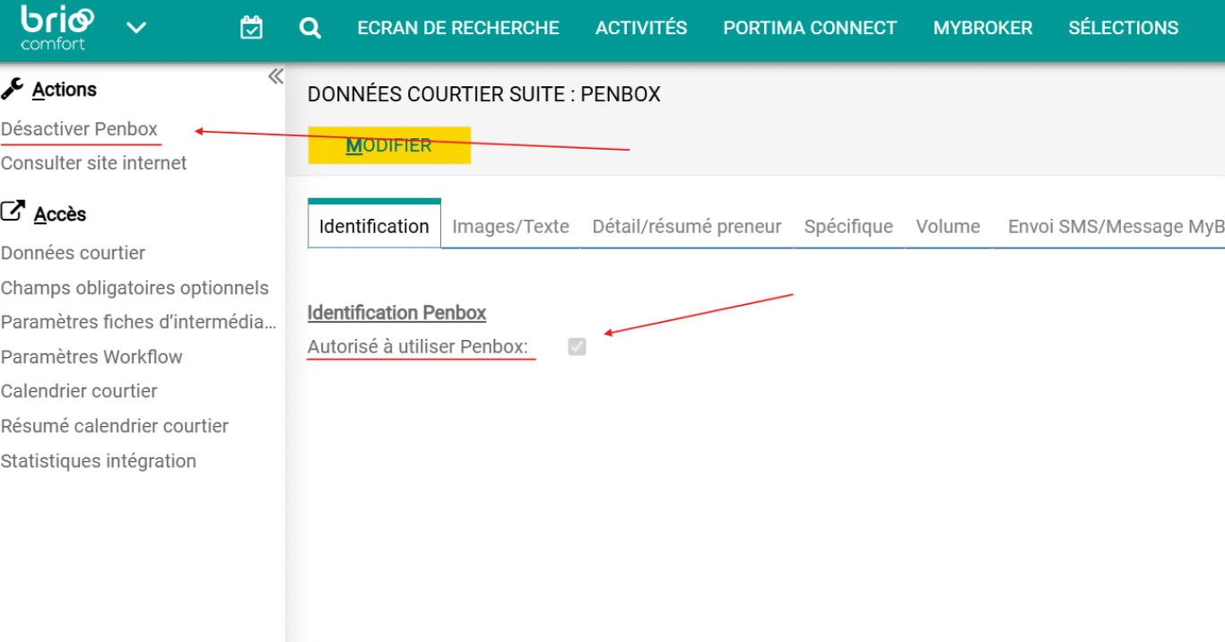Screen dimensions: 1225x642
Task: Open Paramètres Workflow link
Action: click(91, 357)
